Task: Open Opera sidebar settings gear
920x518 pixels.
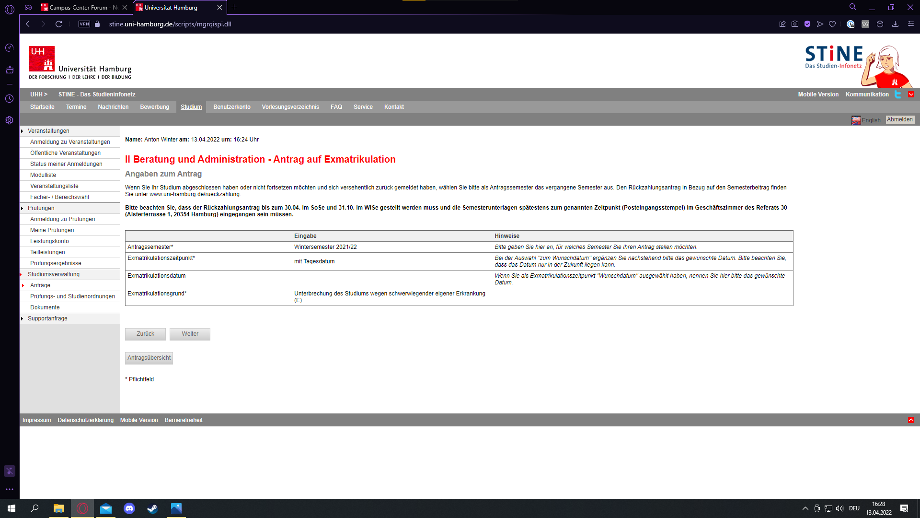Action: 9,120
